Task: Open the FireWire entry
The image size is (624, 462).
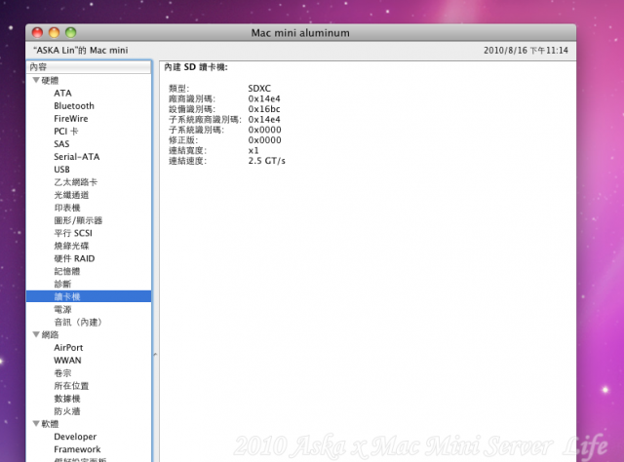Action: click(71, 119)
